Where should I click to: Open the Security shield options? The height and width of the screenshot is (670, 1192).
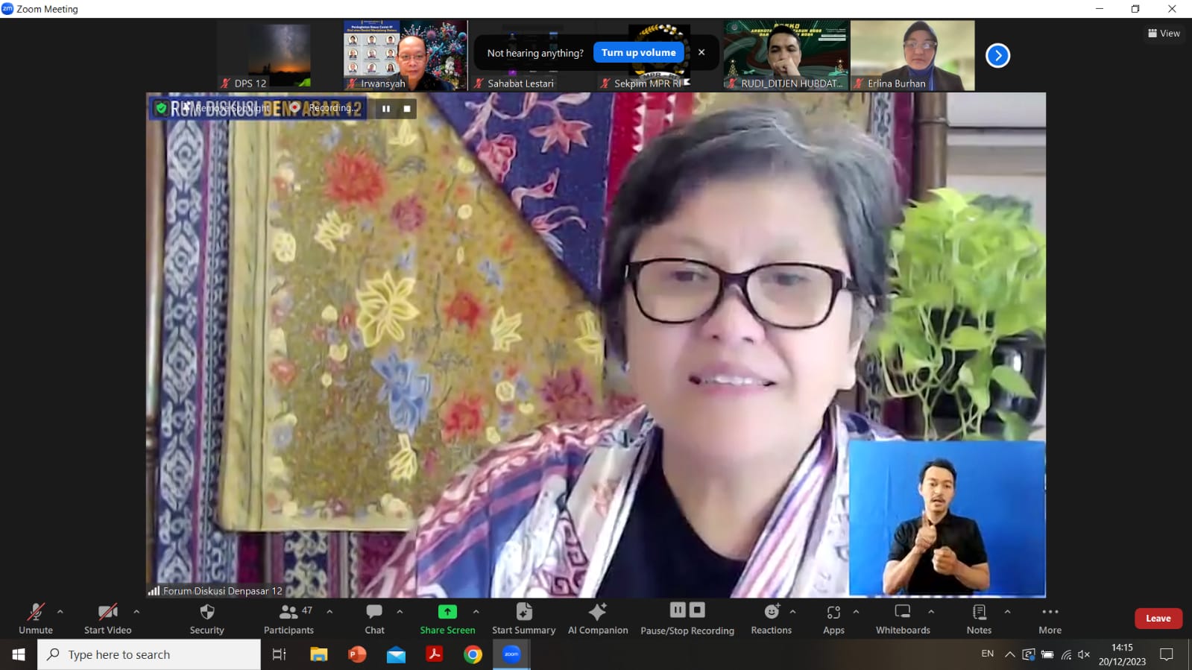[x=206, y=618]
